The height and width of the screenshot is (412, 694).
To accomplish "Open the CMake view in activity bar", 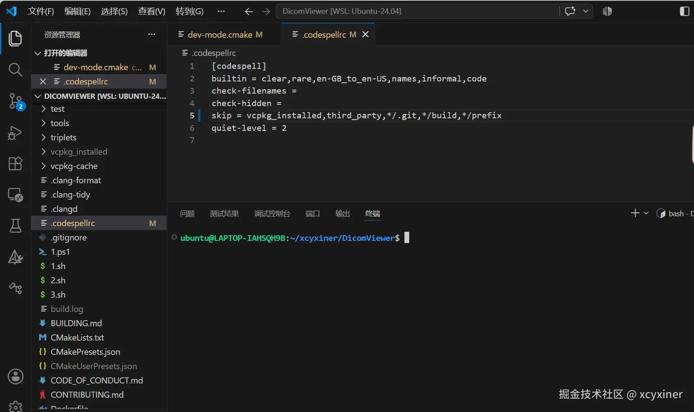I will tap(16, 257).
